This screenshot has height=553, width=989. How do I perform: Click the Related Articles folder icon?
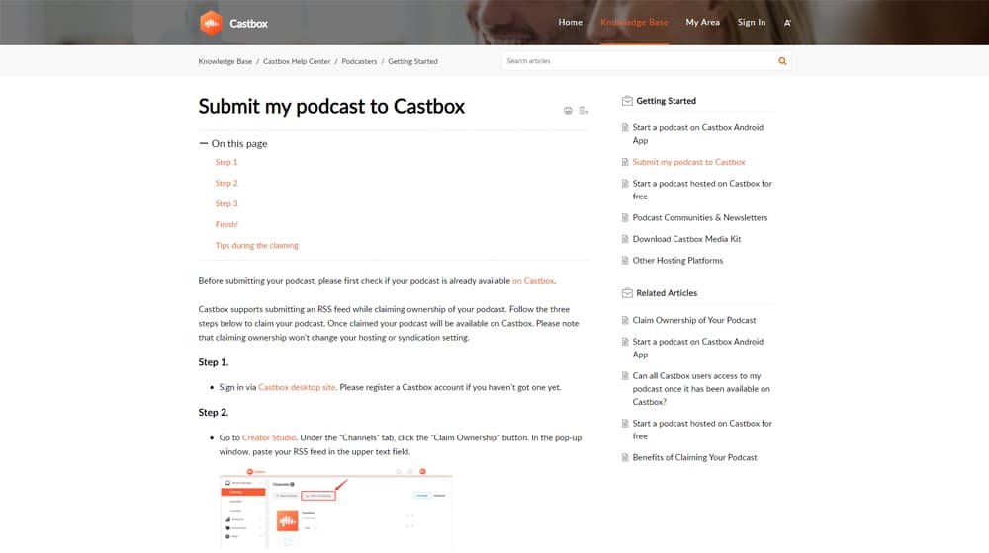627,293
